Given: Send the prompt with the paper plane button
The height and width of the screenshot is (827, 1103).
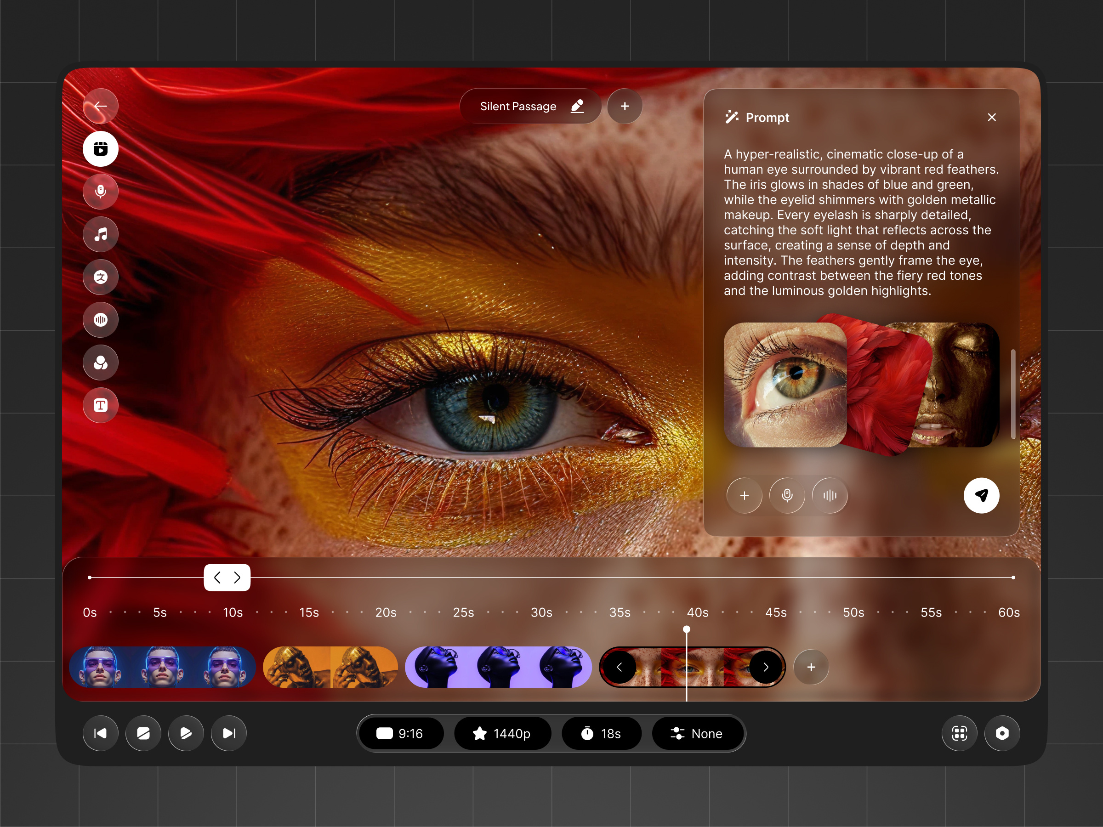Looking at the screenshot, I should pos(981,495).
